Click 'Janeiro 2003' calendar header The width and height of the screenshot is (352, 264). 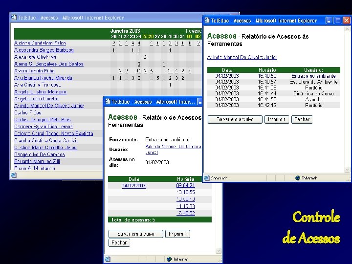click(x=125, y=31)
